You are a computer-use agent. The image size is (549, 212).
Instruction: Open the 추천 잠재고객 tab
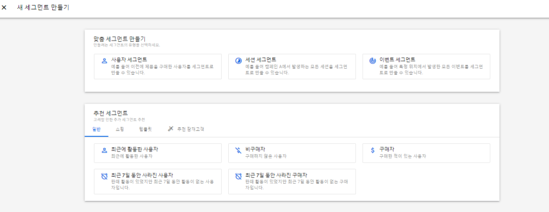(186, 129)
